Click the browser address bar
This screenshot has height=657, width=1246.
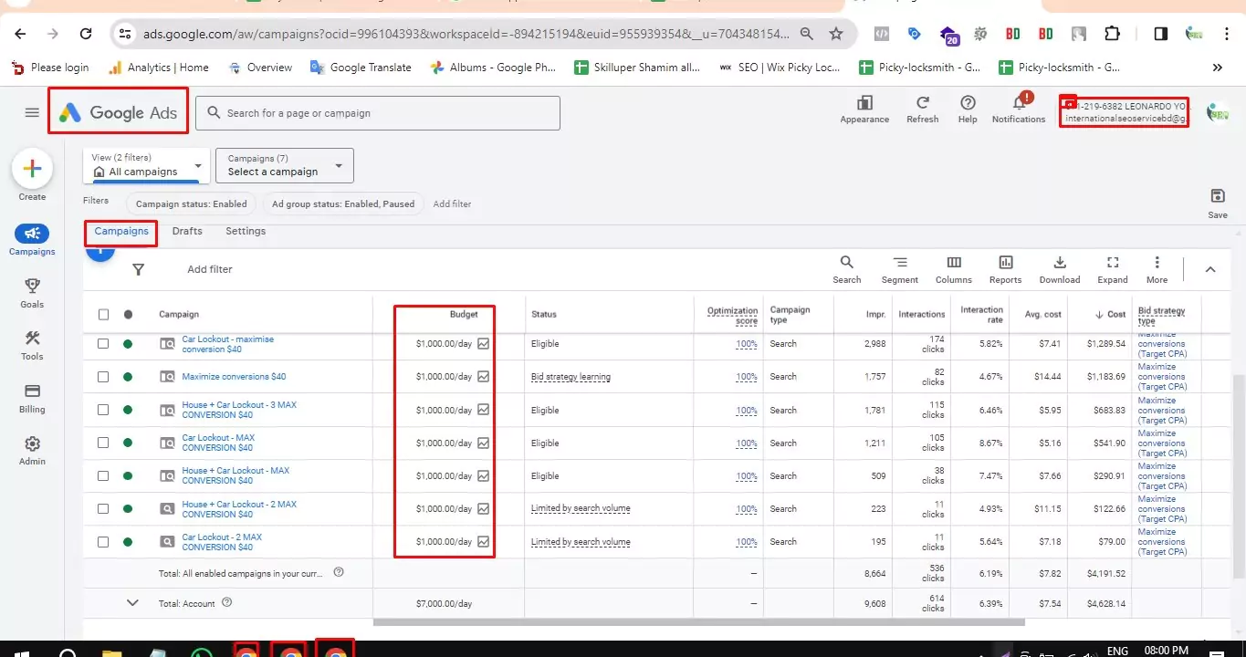tap(466, 34)
